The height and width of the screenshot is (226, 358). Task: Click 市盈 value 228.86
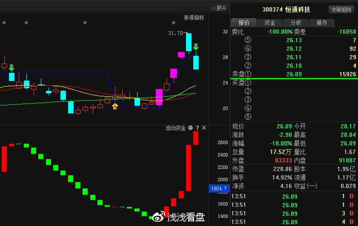point(283,169)
